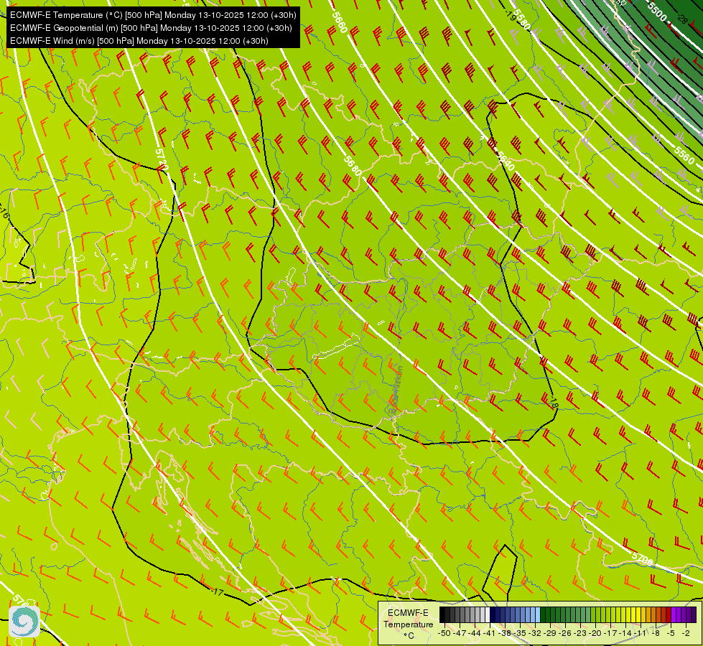This screenshot has height=646, width=703.
Task: Click the 5660 geopotential contour label
Action: tap(340, 22)
